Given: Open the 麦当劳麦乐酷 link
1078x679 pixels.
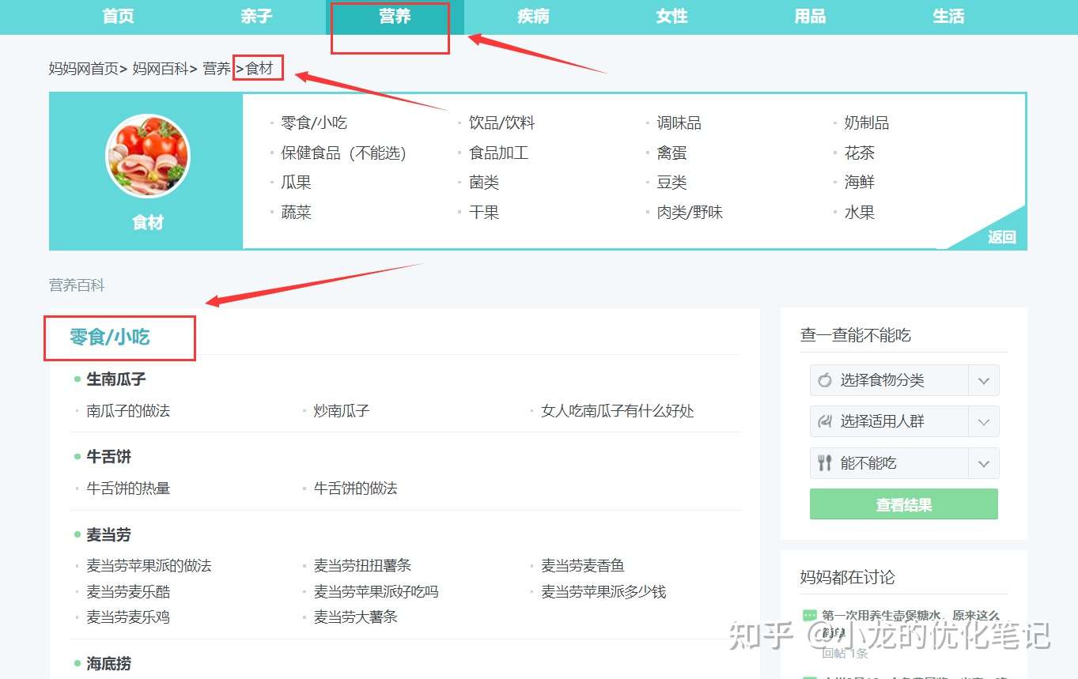Looking at the screenshot, I should point(128,592).
